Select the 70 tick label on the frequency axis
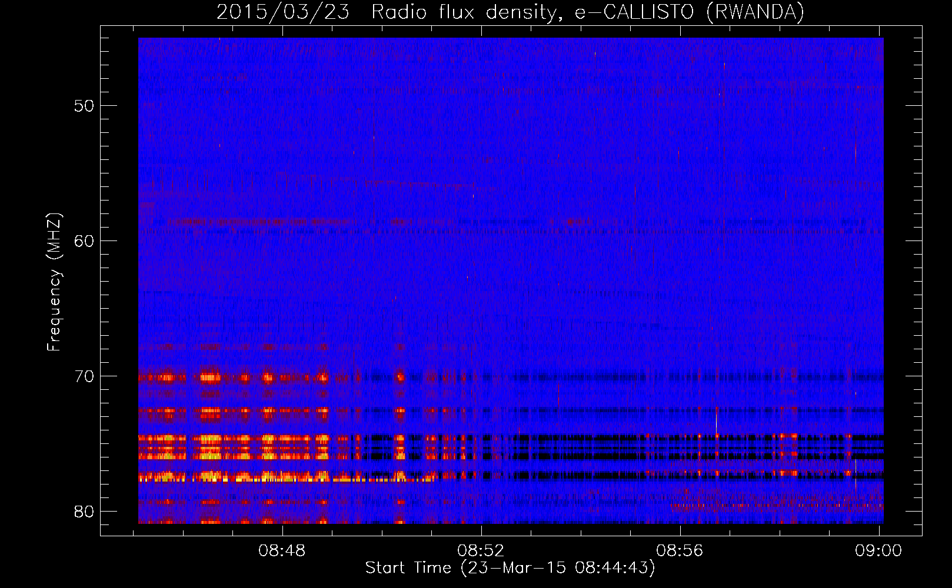 [84, 376]
